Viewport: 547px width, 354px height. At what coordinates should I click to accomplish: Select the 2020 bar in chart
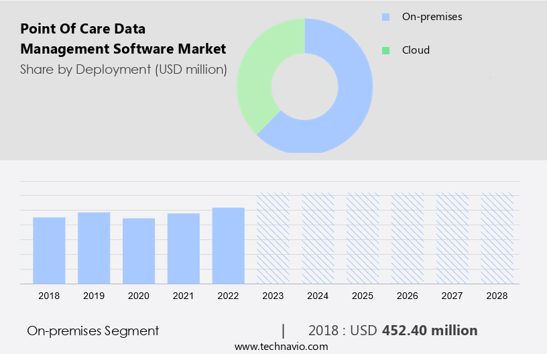tap(139, 251)
